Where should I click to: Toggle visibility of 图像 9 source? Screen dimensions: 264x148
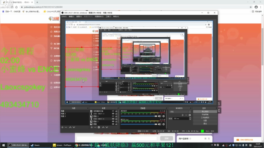pyautogui.click(x=113, y=116)
